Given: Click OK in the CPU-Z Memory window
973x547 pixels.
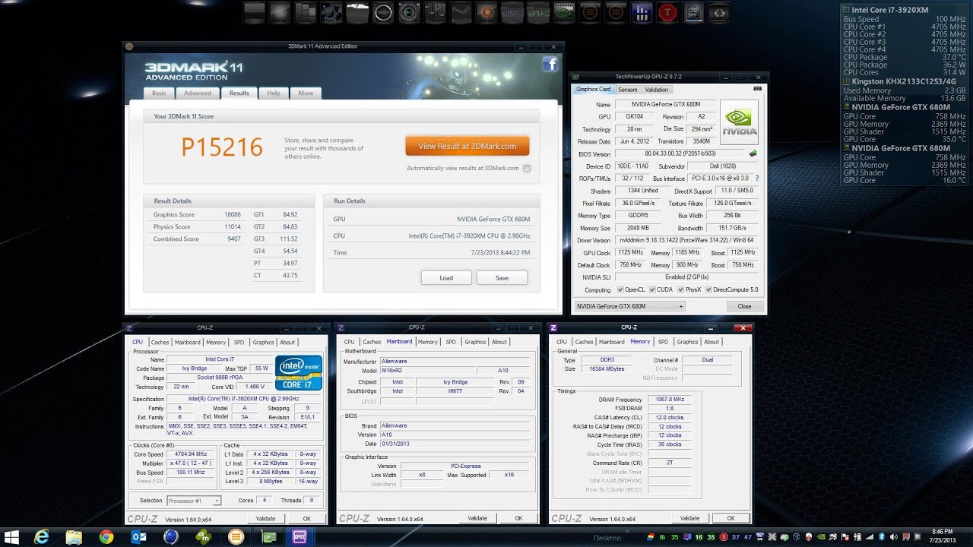Looking at the screenshot, I should [731, 518].
